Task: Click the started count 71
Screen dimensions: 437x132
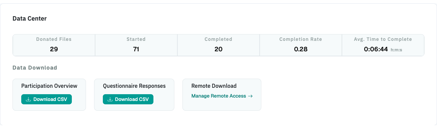Action: [x=136, y=49]
